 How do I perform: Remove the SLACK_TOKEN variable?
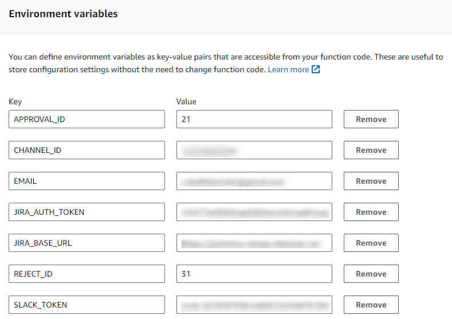(371, 305)
